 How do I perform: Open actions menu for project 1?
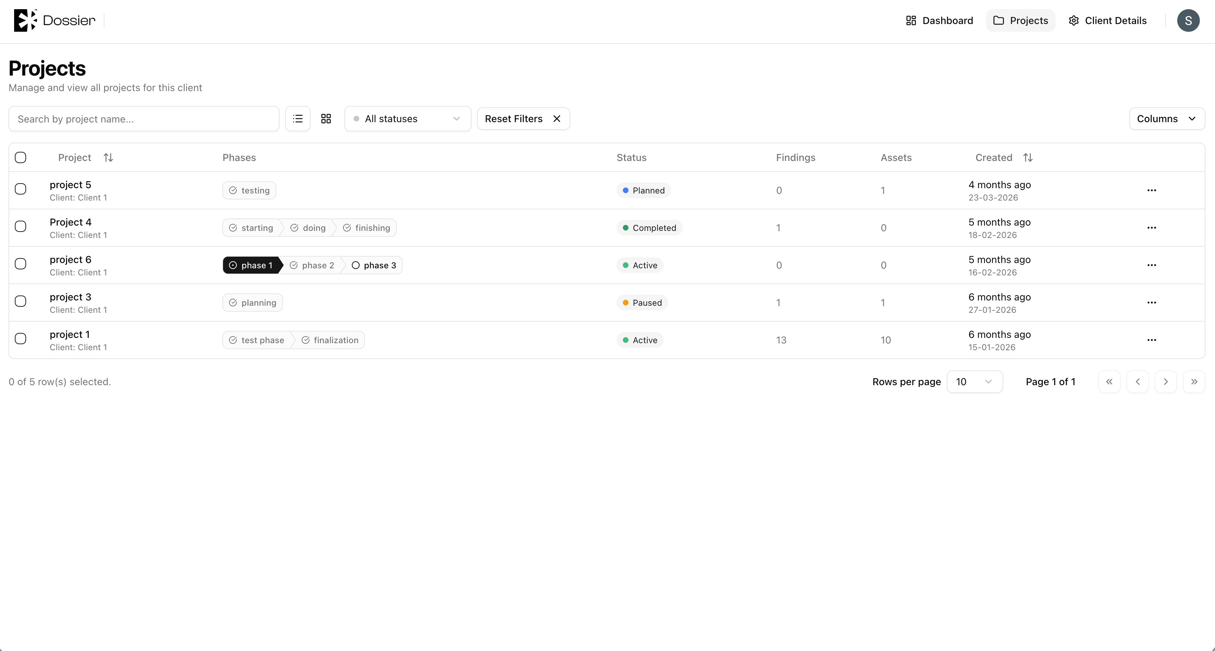(x=1151, y=340)
